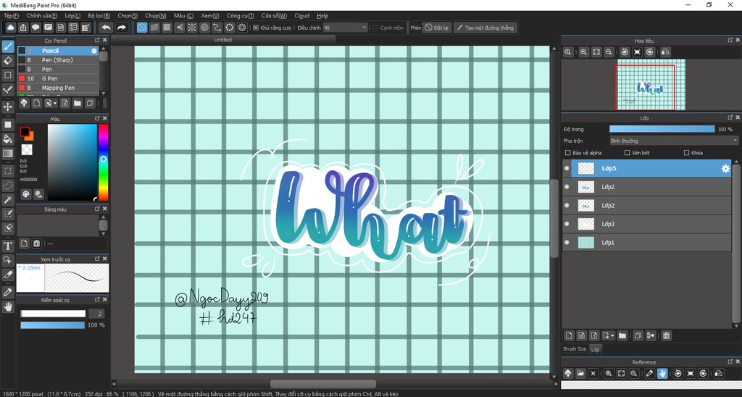Open Lớp5 layer settings gear
This screenshot has height=397, width=742.
pyautogui.click(x=725, y=169)
